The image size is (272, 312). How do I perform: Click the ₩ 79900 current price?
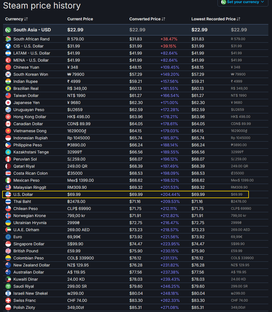(76, 74)
